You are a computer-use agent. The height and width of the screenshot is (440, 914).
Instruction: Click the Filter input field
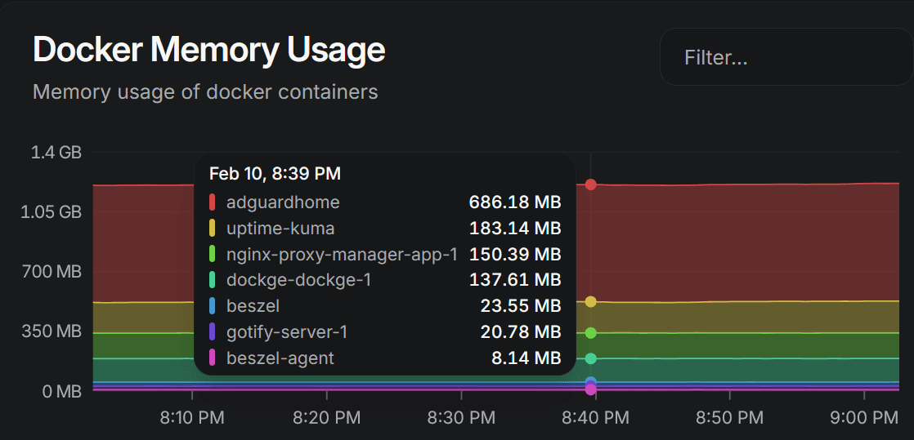(785, 57)
